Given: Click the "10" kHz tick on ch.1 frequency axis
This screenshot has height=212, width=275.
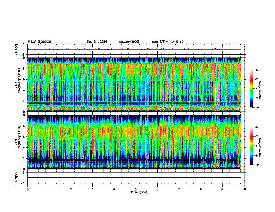Looking at the screenshot, I should pos(23,58).
